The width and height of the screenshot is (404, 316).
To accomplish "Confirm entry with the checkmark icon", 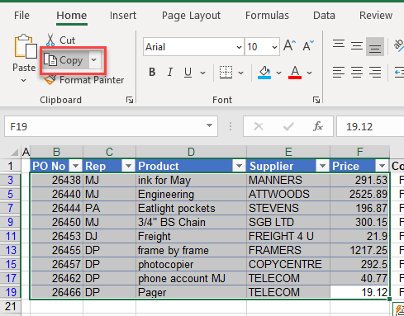I will [x=288, y=126].
